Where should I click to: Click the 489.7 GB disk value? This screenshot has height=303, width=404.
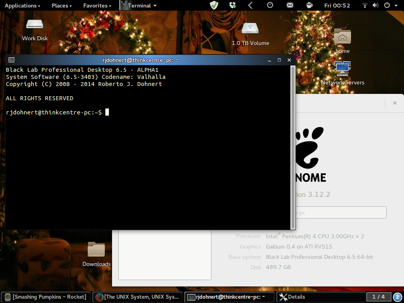click(x=278, y=267)
